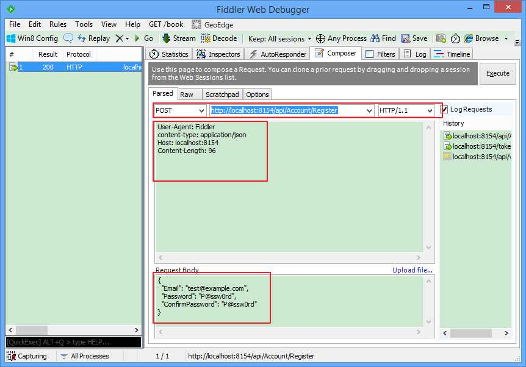Click the Upload file... link
Image resolution: width=526 pixels, height=367 pixels.
pyautogui.click(x=413, y=270)
